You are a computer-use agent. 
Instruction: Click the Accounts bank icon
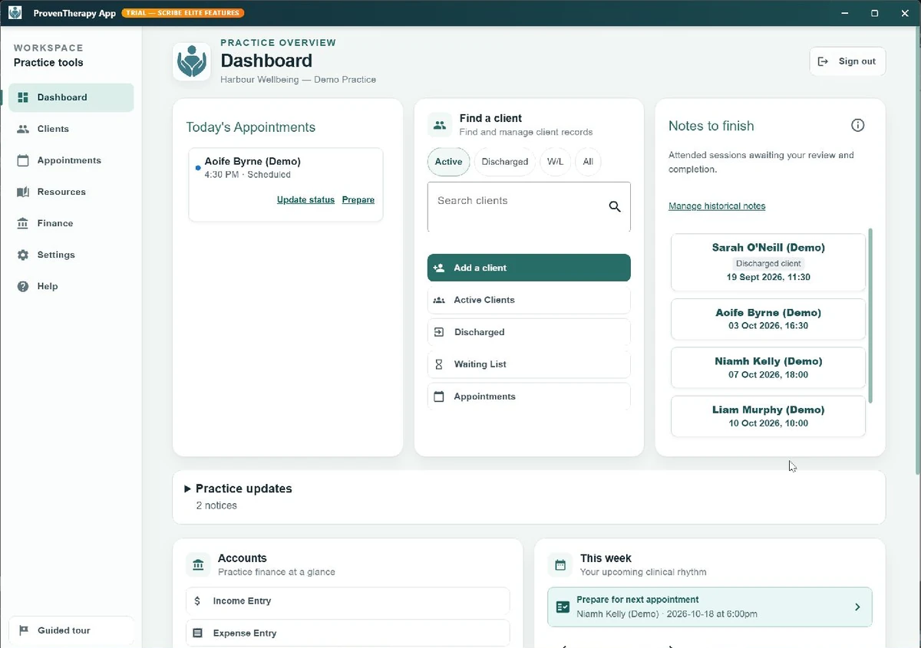[x=199, y=565]
